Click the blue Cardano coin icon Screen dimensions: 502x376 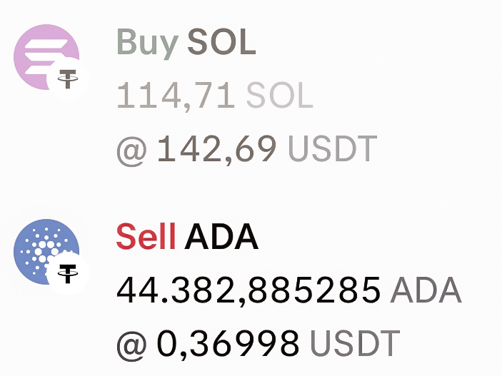pos(46,252)
